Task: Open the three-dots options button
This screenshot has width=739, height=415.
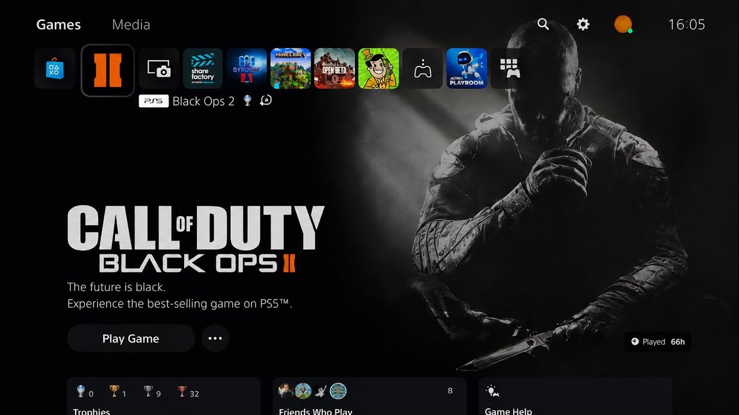Action: pyautogui.click(x=215, y=338)
